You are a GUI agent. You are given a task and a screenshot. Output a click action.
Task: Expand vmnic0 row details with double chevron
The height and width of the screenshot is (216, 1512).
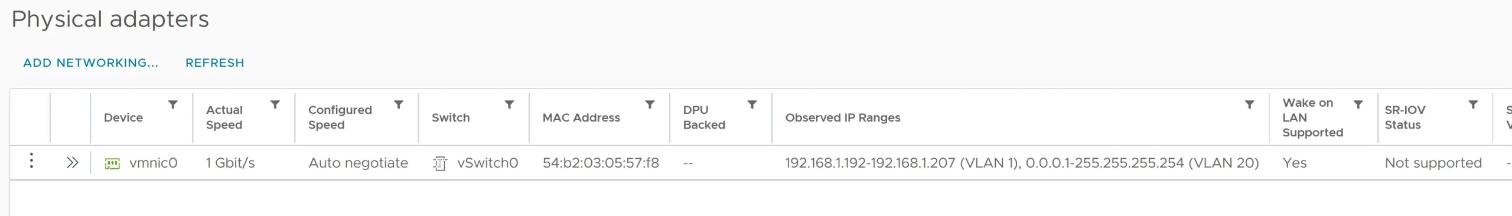(x=72, y=163)
